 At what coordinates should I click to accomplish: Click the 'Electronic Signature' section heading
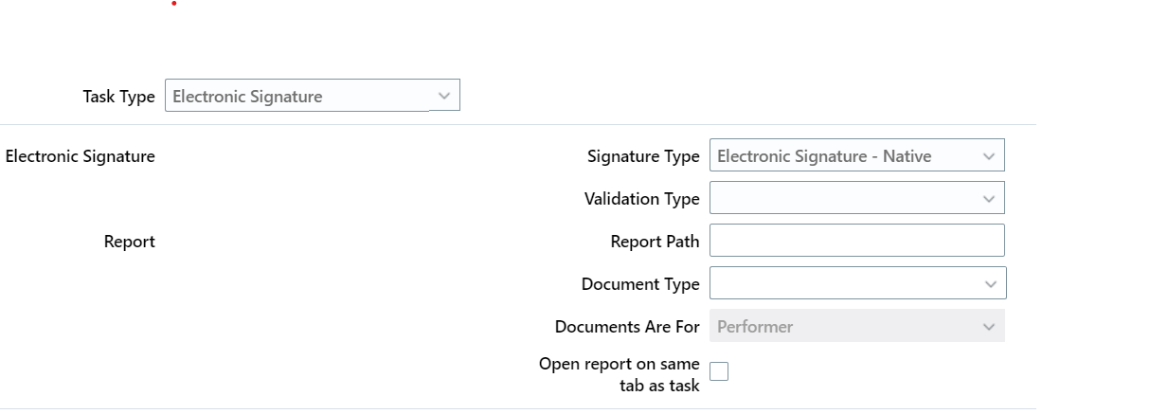(x=81, y=156)
